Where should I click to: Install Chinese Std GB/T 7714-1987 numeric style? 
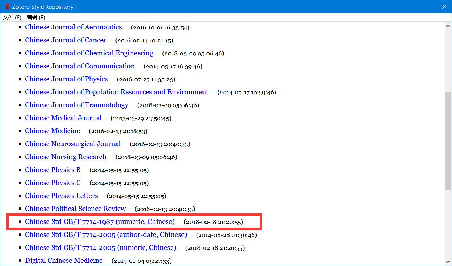[x=100, y=222]
